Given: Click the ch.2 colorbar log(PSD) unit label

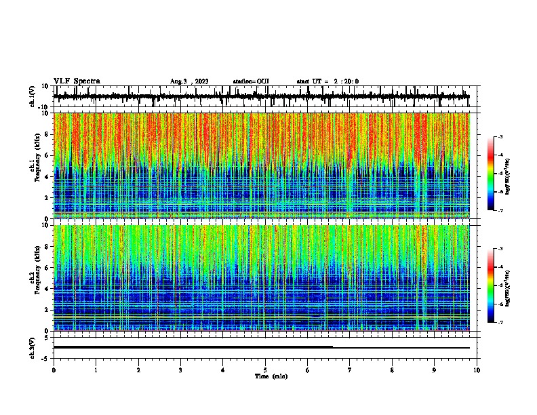Looking at the screenshot, I should click(x=507, y=289).
